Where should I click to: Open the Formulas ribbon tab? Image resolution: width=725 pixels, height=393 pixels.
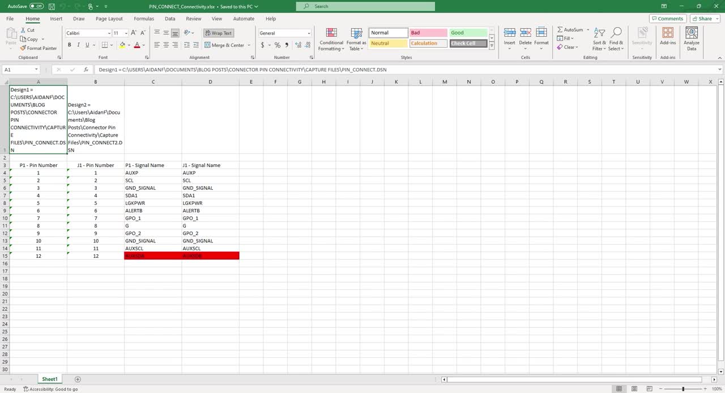144,19
